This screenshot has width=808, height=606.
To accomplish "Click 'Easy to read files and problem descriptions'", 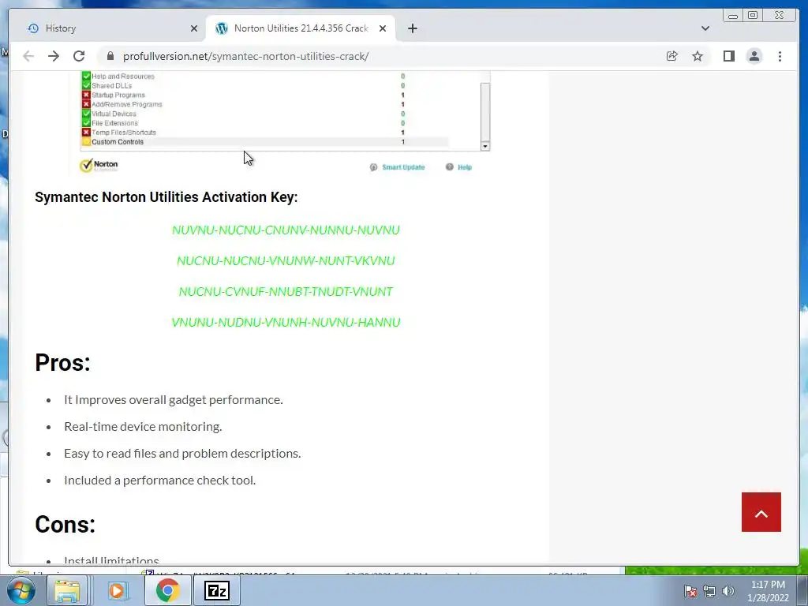I will pos(182,454).
